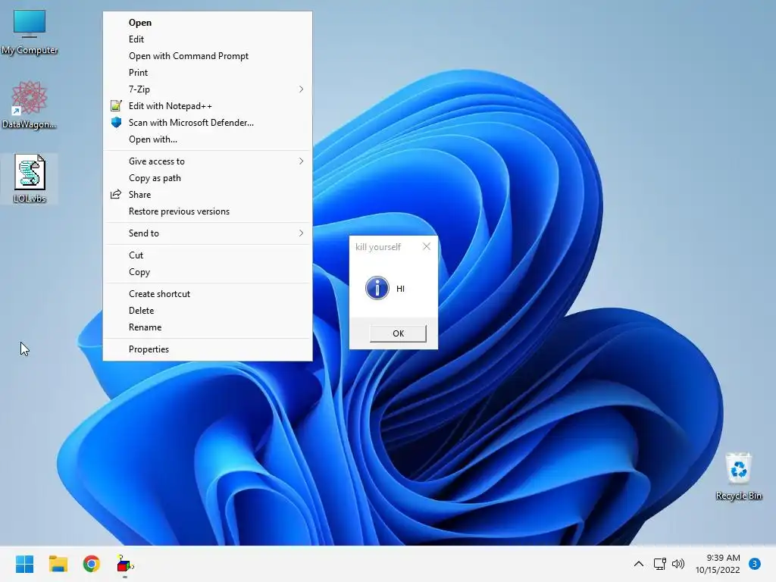Choose Cut in the context menu

[x=208, y=255]
